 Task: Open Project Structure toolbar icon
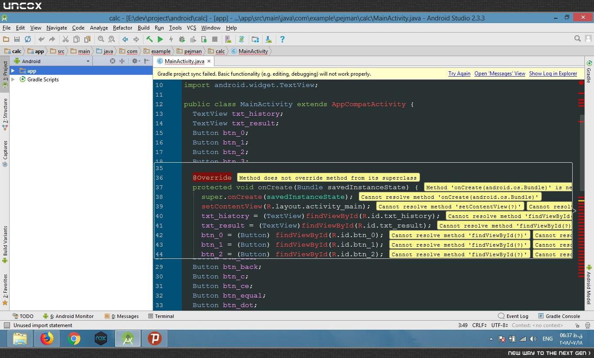tap(255, 39)
